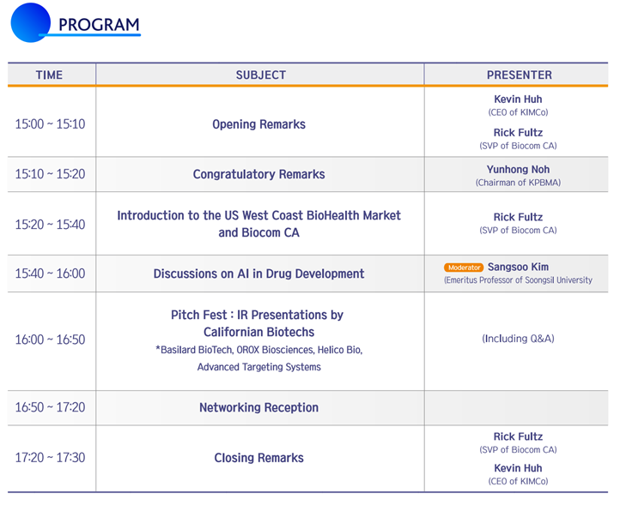Select the SUBJECT column header
Screen dimensions: 620x505
tap(260, 75)
